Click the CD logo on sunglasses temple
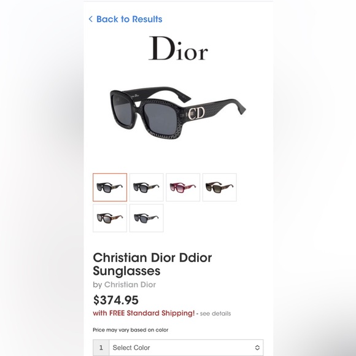 tap(196, 113)
